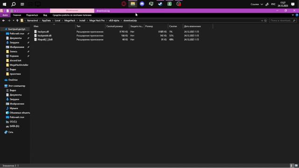Open Объемные объекты under This PC
This screenshot has width=299, height=168.
[20, 113]
